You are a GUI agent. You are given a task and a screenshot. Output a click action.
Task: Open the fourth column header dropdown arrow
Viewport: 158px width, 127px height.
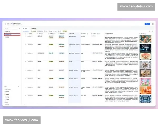coord(65,34)
